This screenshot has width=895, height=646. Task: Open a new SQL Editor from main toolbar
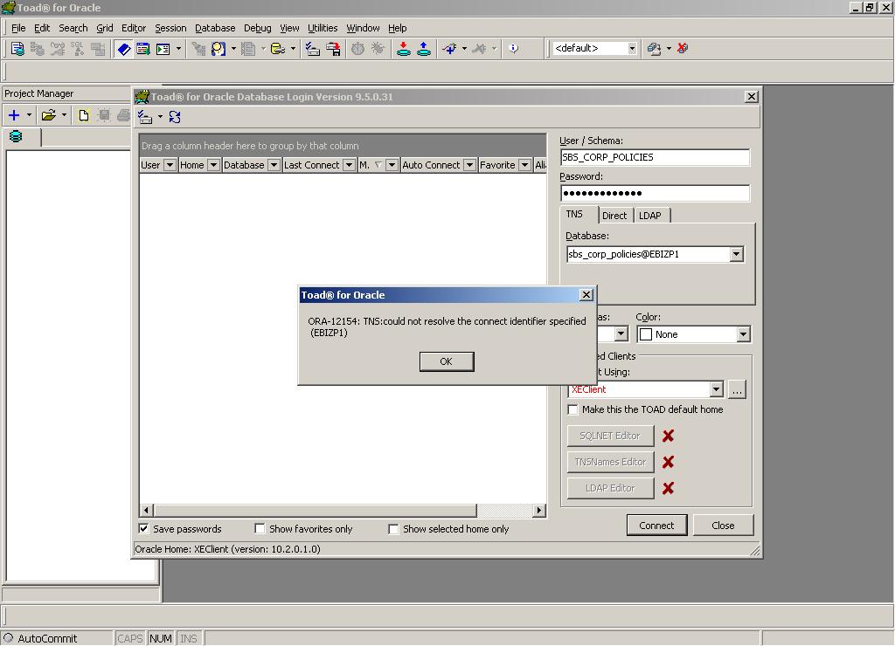[17, 49]
